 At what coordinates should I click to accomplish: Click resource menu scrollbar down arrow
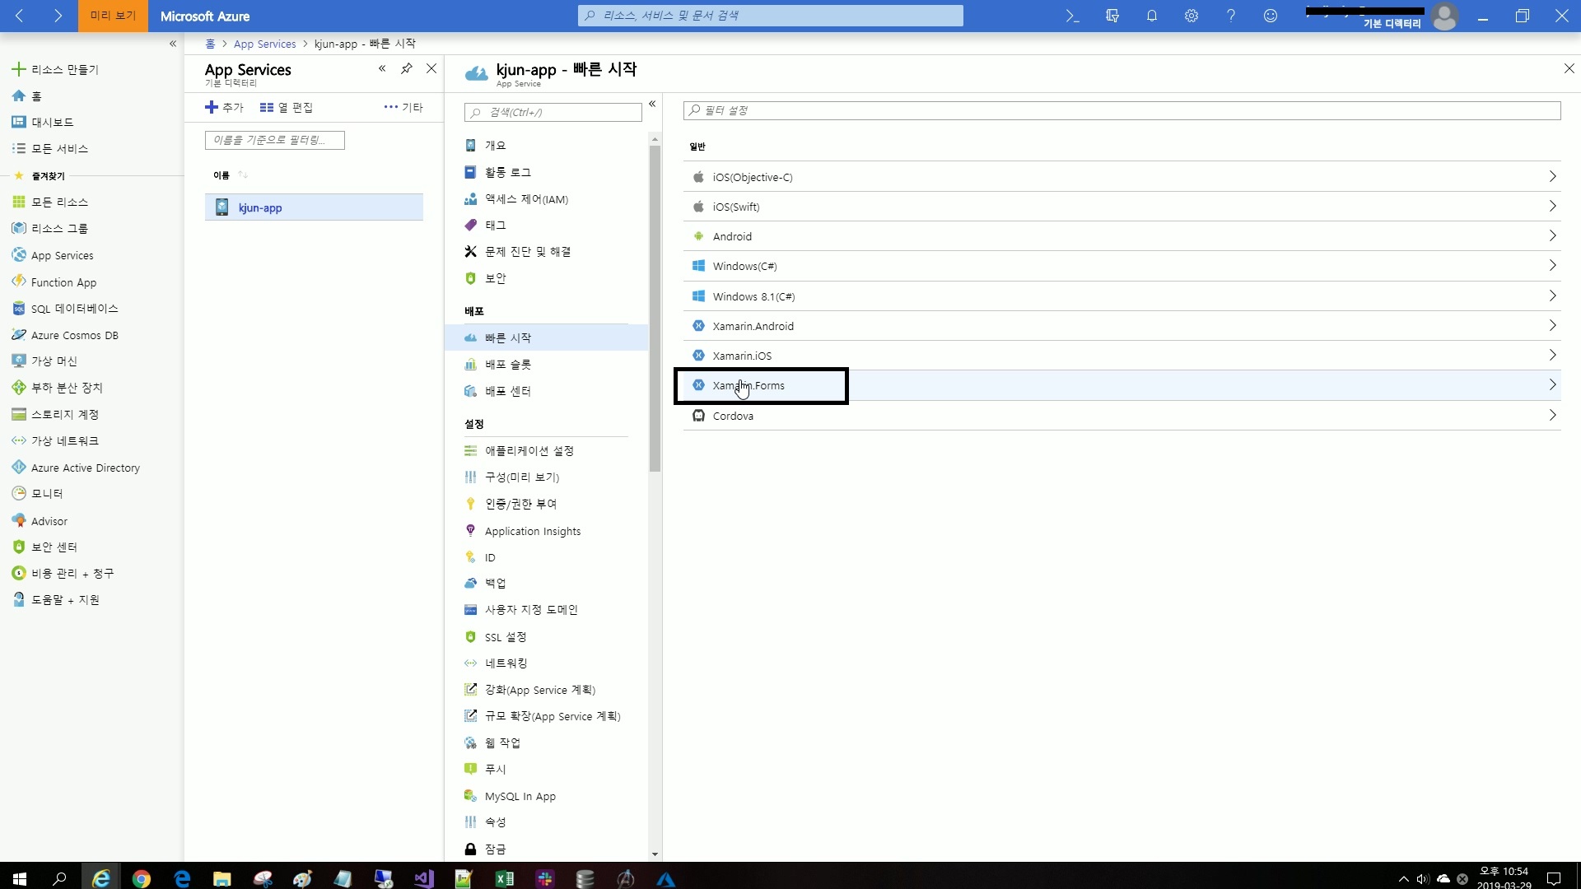pos(655,854)
